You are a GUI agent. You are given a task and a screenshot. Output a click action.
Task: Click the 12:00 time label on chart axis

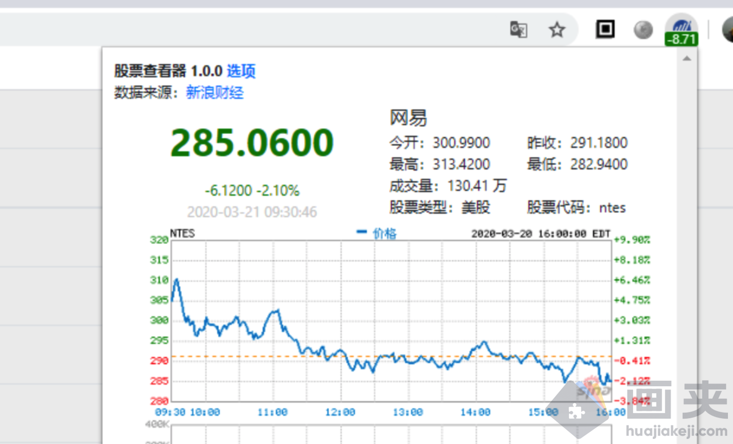coord(340,412)
